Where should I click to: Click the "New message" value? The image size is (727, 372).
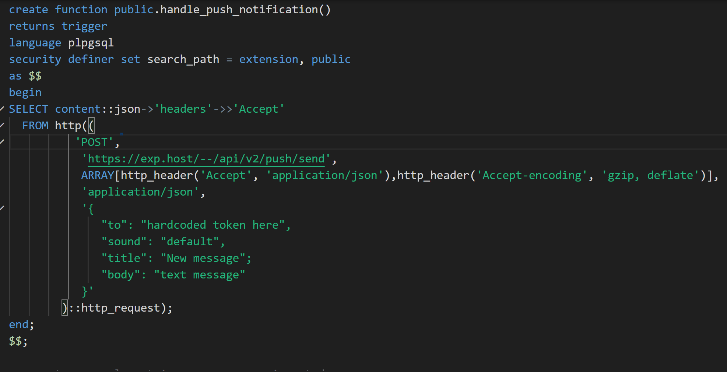(203, 258)
